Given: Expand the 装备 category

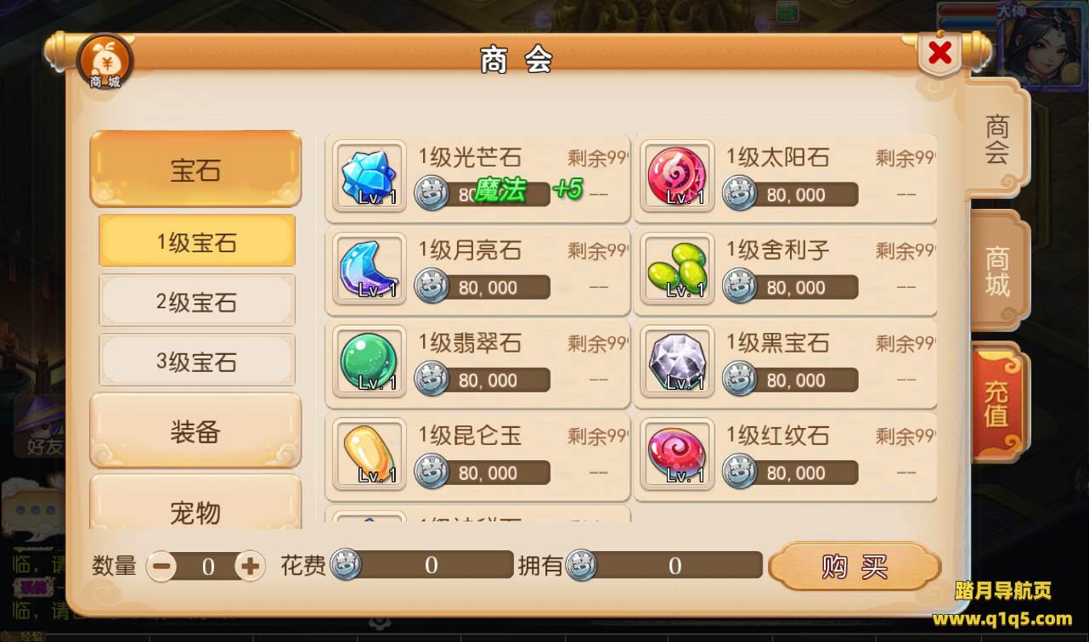Looking at the screenshot, I should click(x=195, y=431).
